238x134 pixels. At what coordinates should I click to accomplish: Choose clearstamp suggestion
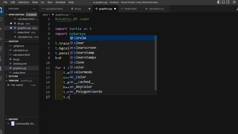pyautogui.click(x=112, y=52)
